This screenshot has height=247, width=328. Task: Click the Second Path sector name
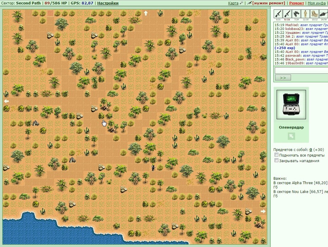pos(29,3)
